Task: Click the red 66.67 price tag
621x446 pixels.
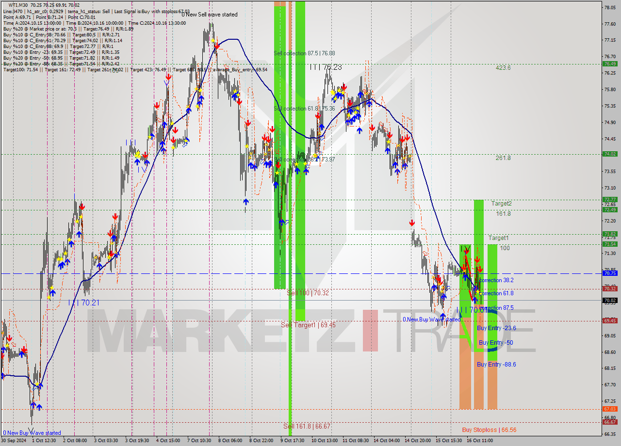Action: coord(610,422)
